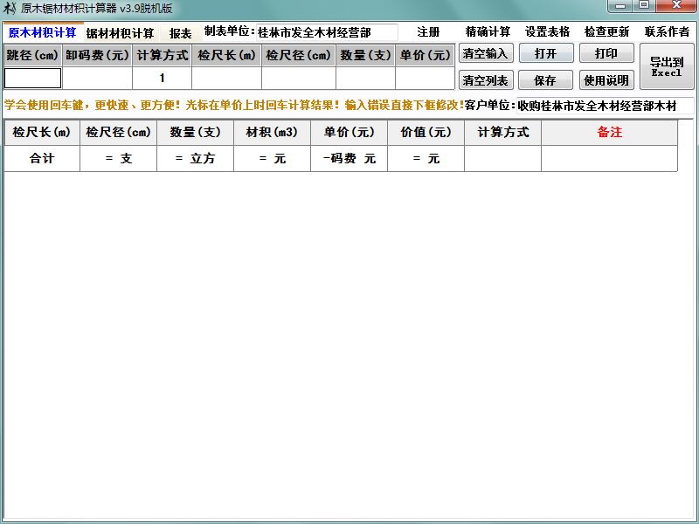Click the 卸码费(元) input cell
This screenshot has width=699, height=524.
pos(98,78)
